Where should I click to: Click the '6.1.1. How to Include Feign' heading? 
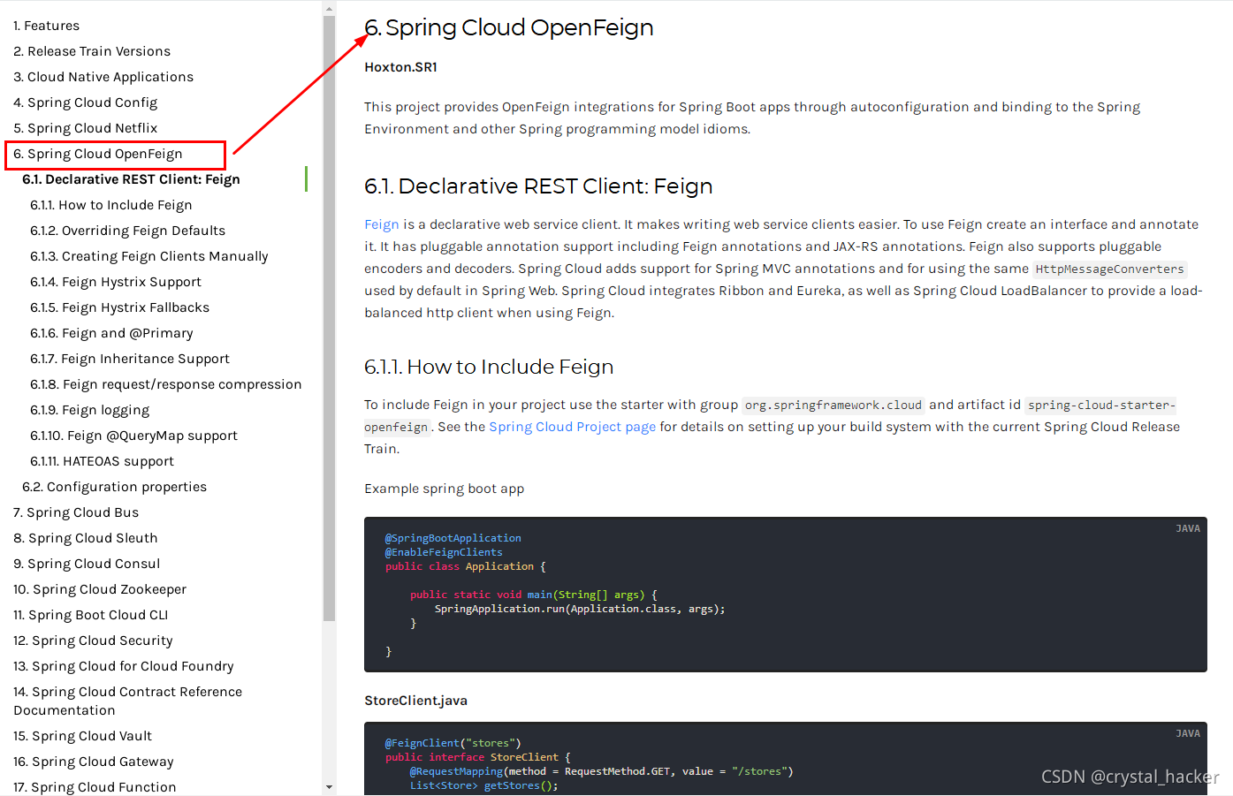(x=489, y=367)
